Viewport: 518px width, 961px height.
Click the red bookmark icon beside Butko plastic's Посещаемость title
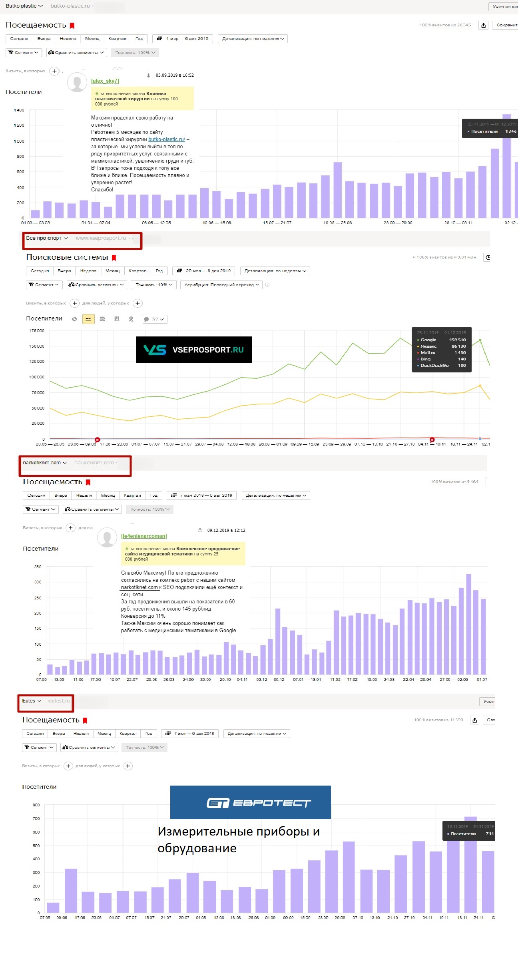coord(72,26)
